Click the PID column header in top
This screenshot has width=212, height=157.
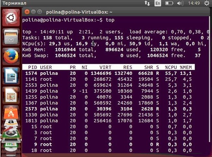pyautogui.click(x=32, y=67)
